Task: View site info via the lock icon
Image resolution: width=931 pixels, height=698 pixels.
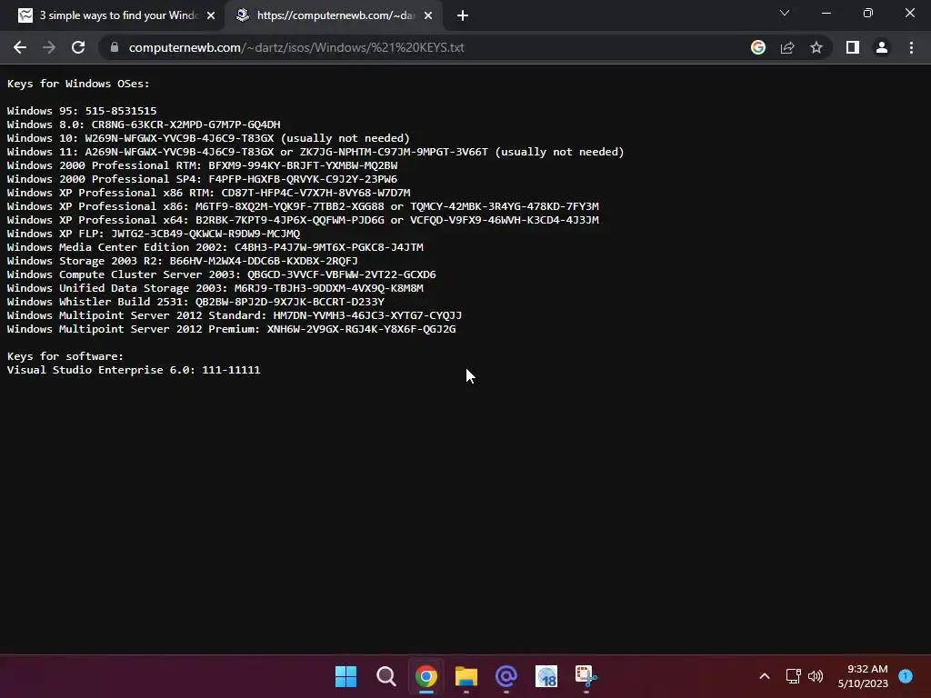Action: [x=114, y=47]
